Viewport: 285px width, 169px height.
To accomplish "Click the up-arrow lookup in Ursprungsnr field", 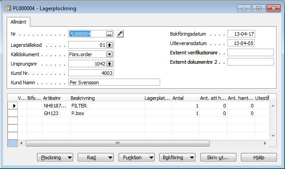I will [x=109, y=64].
